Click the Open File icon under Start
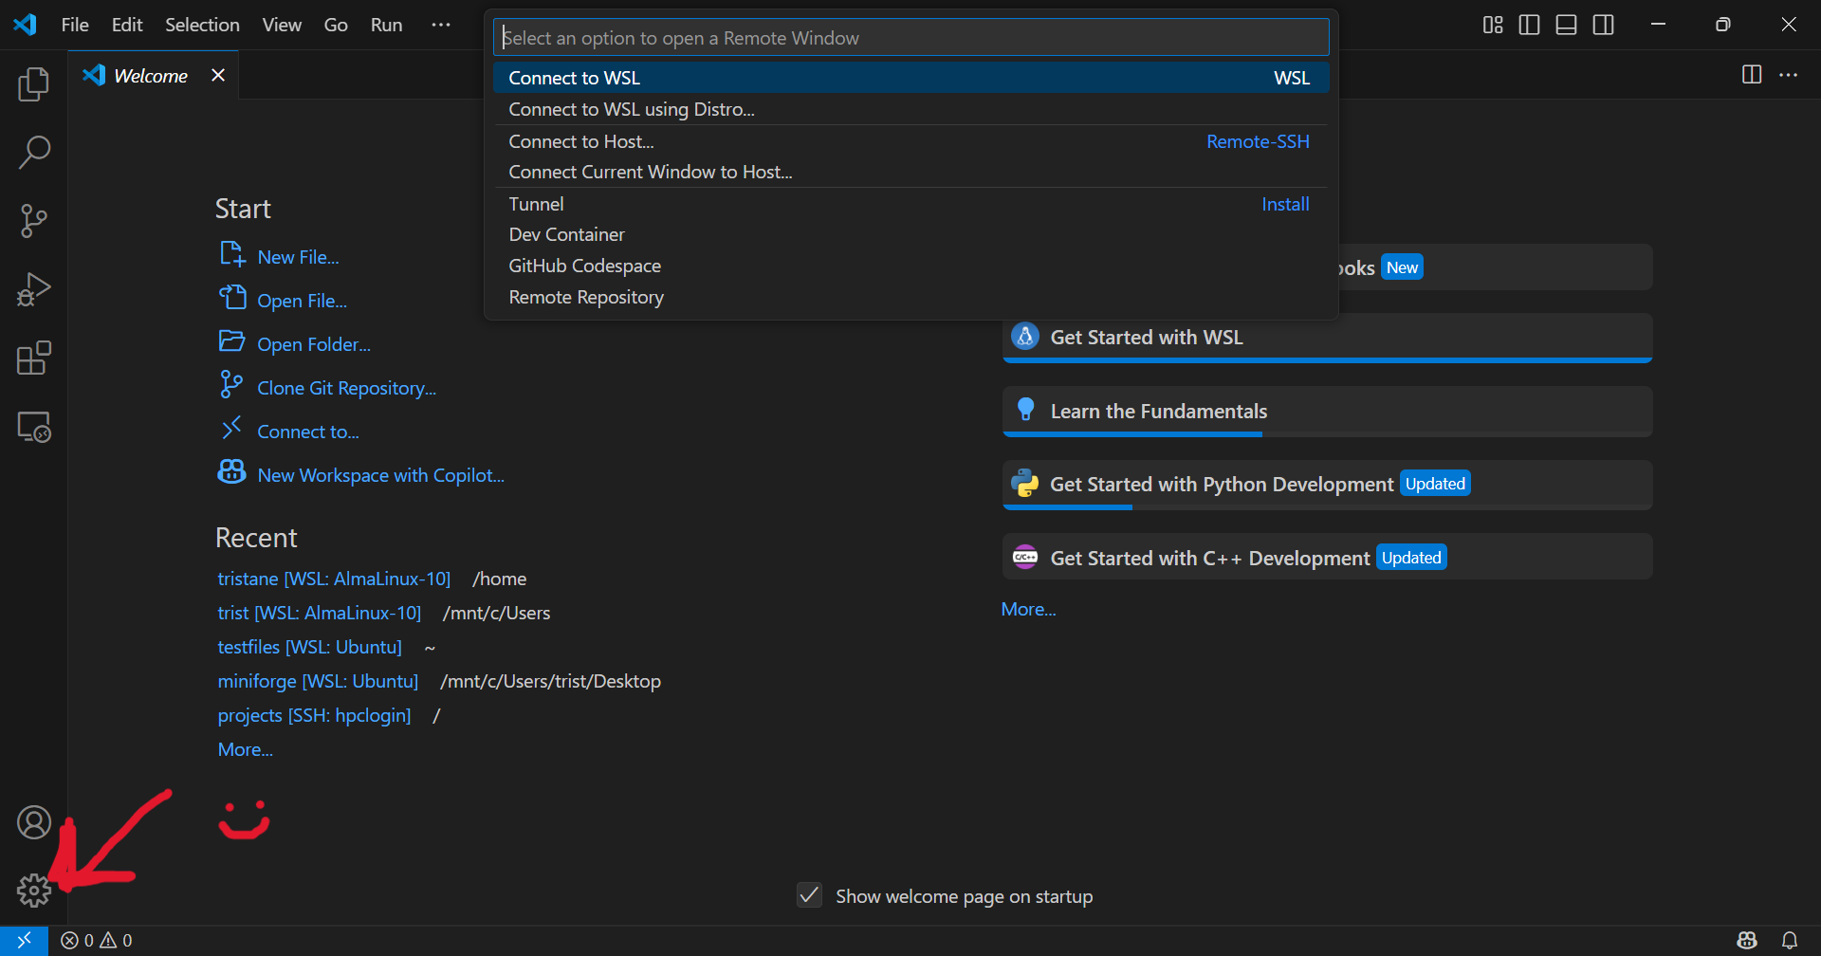This screenshot has width=1821, height=956. tap(232, 298)
